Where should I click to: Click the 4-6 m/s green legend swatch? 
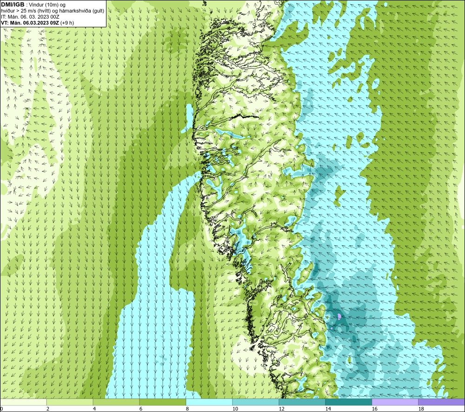[116, 402]
